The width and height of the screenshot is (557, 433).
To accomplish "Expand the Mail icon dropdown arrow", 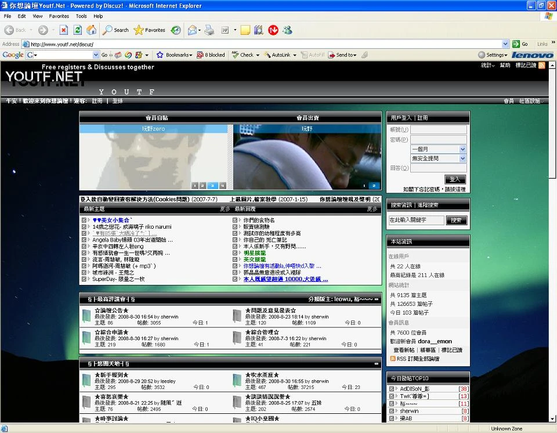I will tap(199, 30).
